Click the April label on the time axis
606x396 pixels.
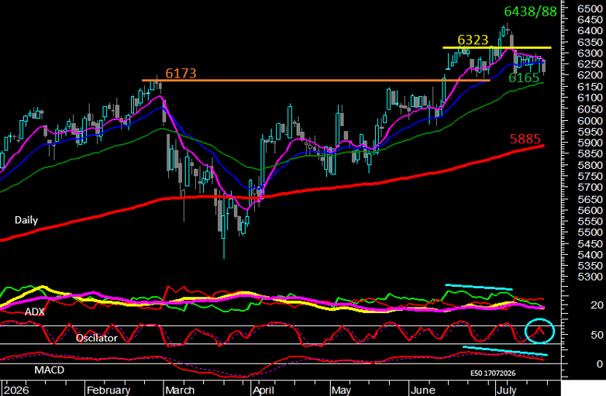[x=263, y=391]
